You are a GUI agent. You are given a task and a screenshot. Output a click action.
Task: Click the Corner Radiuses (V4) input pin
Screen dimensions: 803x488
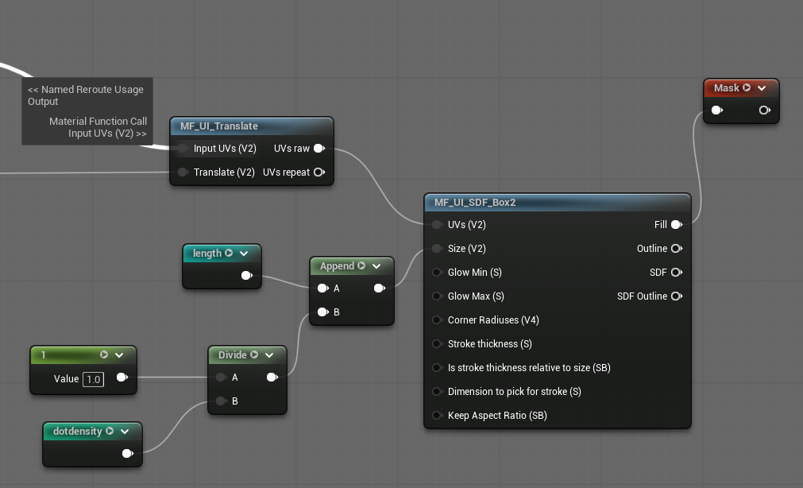tap(437, 320)
